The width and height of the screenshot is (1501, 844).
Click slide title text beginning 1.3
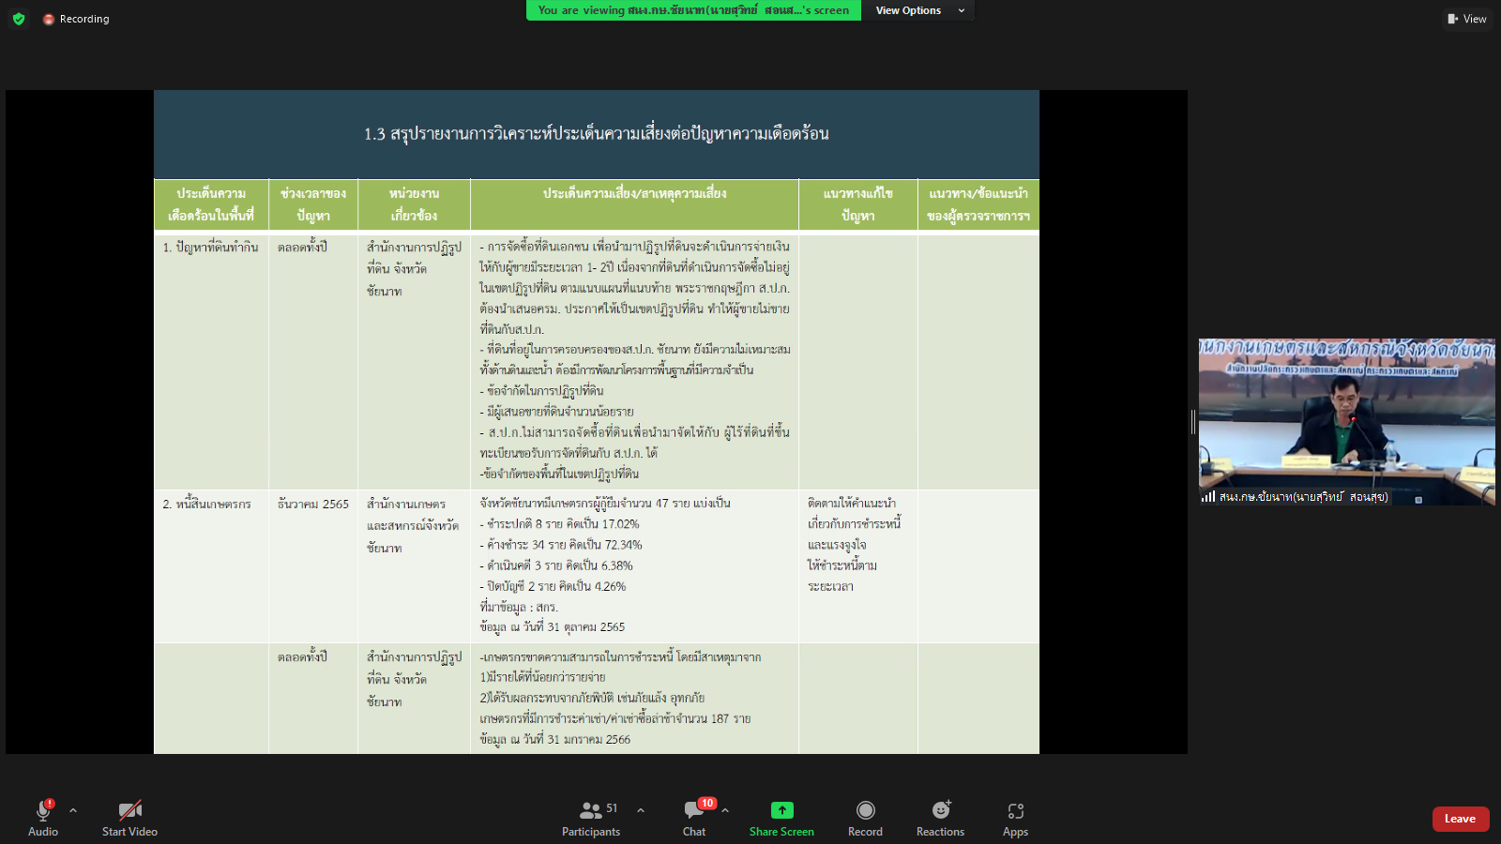597,134
